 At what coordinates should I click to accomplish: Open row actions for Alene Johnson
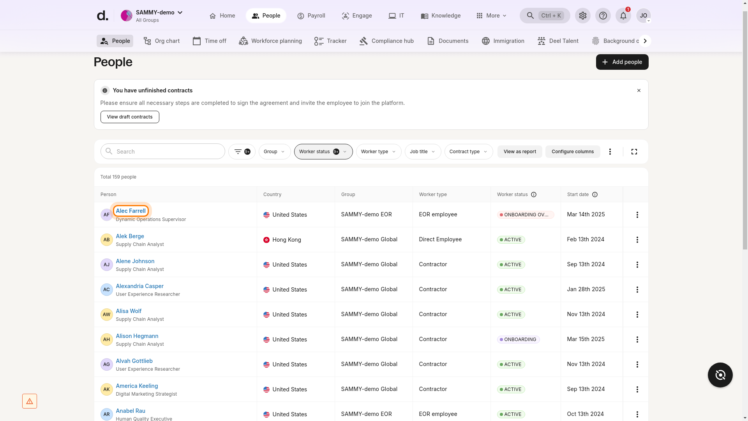637,265
